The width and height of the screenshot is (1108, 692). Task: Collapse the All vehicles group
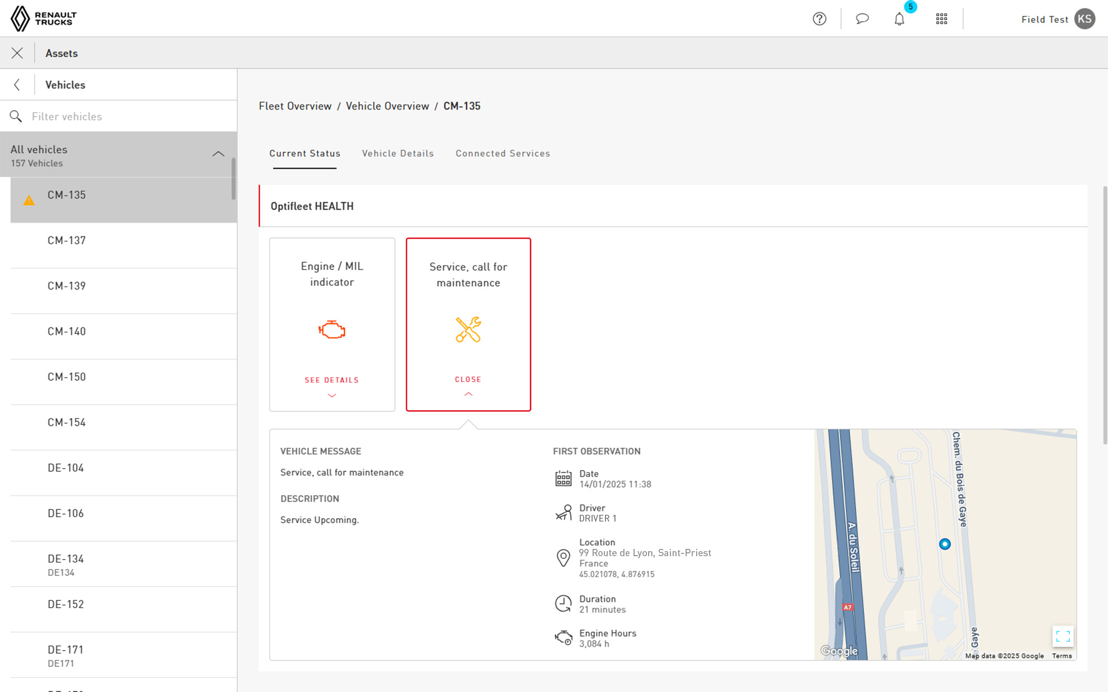(218, 154)
